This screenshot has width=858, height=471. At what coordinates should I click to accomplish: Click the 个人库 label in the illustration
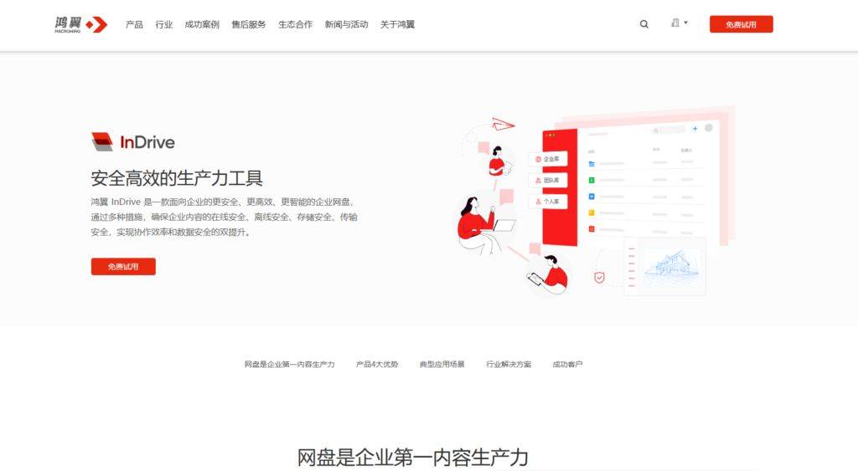coord(548,202)
